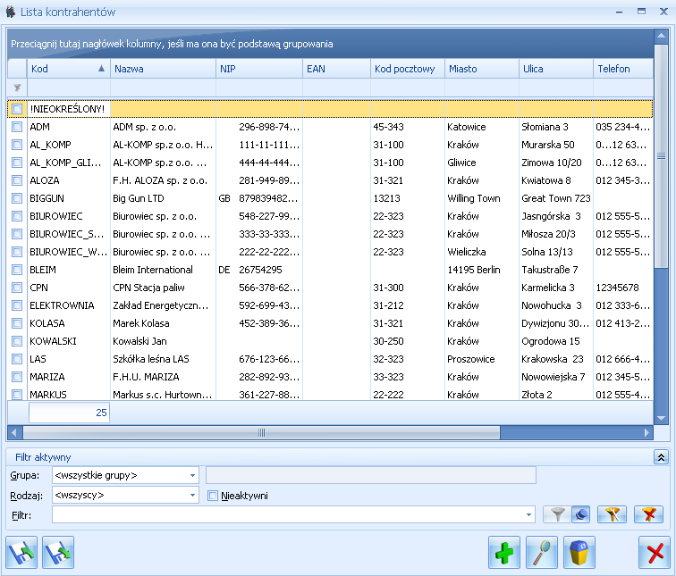Click vertical scrollbar up arrow
The image size is (676, 576).
coord(661,36)
